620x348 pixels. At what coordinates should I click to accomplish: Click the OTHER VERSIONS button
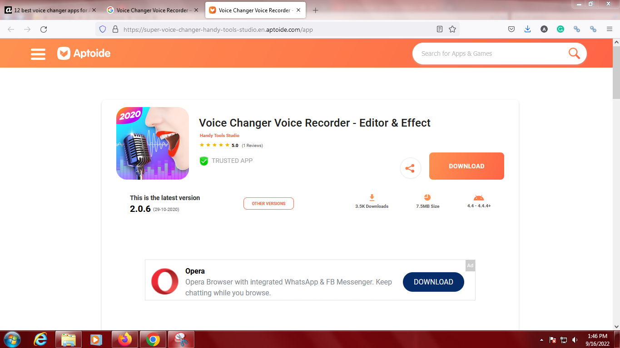point(268,204)
